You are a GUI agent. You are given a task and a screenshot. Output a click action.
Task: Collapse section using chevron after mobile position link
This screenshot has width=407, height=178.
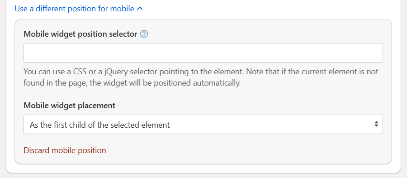140,9
